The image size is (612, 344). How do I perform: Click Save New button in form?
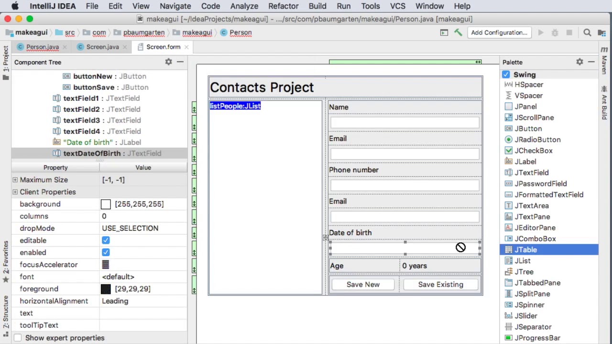pos(363,284)
